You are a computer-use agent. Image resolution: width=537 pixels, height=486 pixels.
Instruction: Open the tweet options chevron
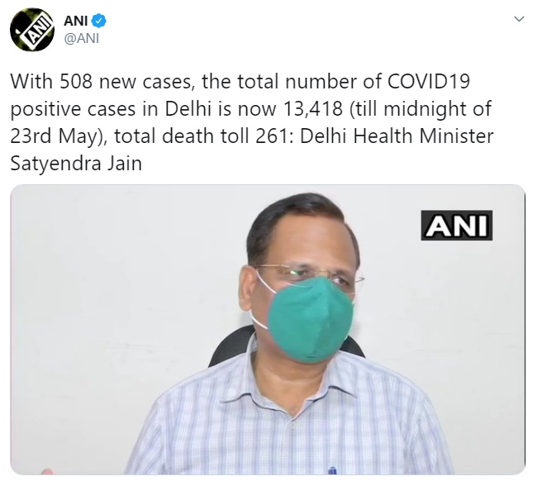coord(519,19)
